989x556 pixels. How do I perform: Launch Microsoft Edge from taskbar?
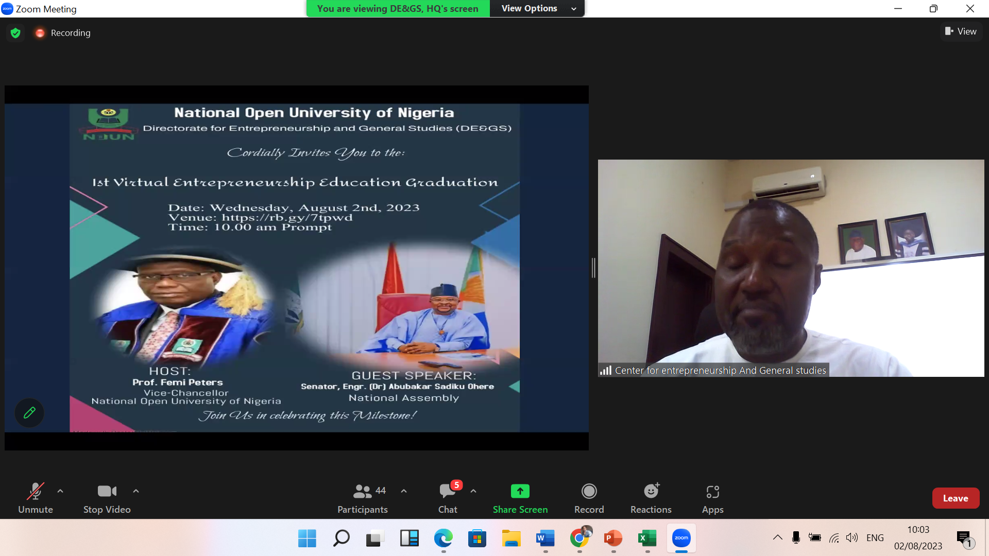point(443,538)
